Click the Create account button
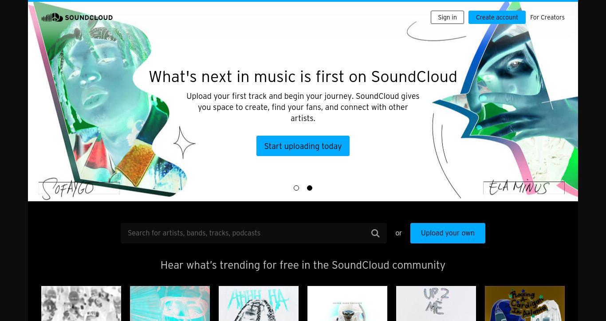606x321 pixels. [497, 17]
